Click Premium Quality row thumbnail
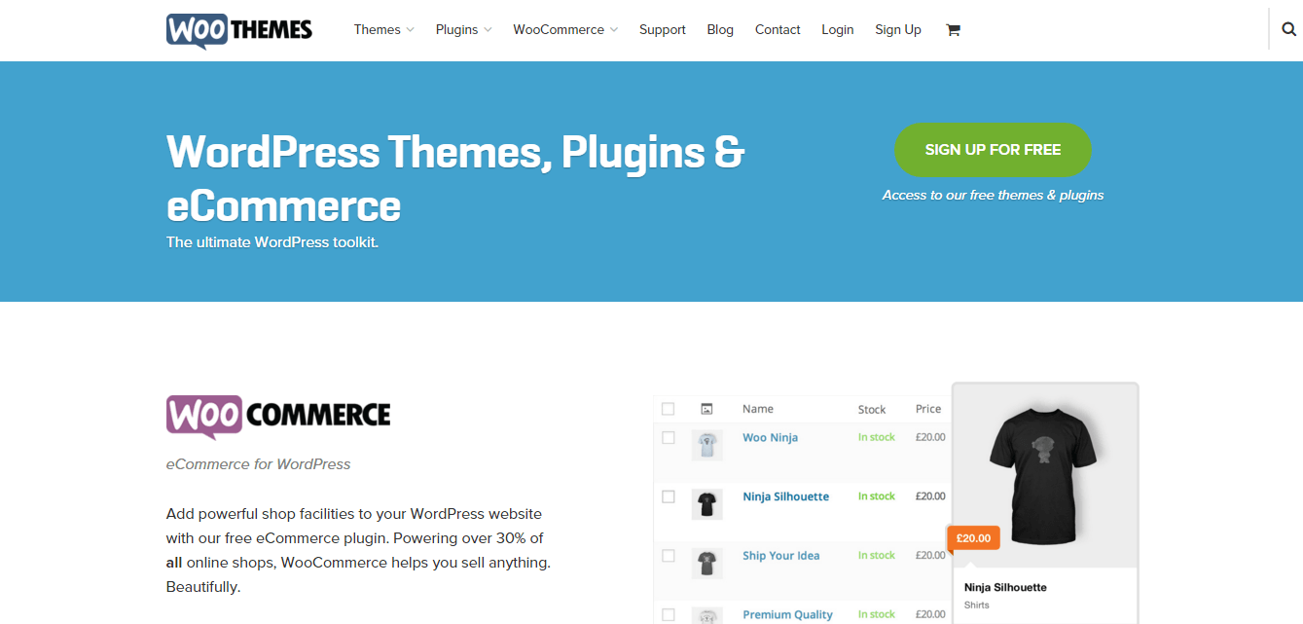Screen dimensions: 1303x624 tap(707, 615)
